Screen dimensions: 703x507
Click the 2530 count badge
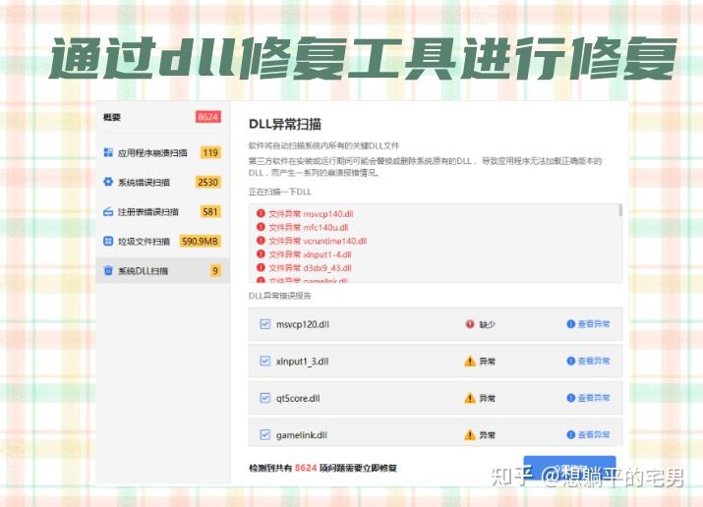coord(207,183)
